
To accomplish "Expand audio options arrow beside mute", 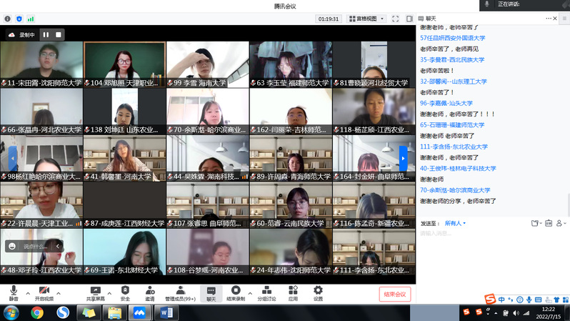I will pyautogui.click(x=28, y=293).
